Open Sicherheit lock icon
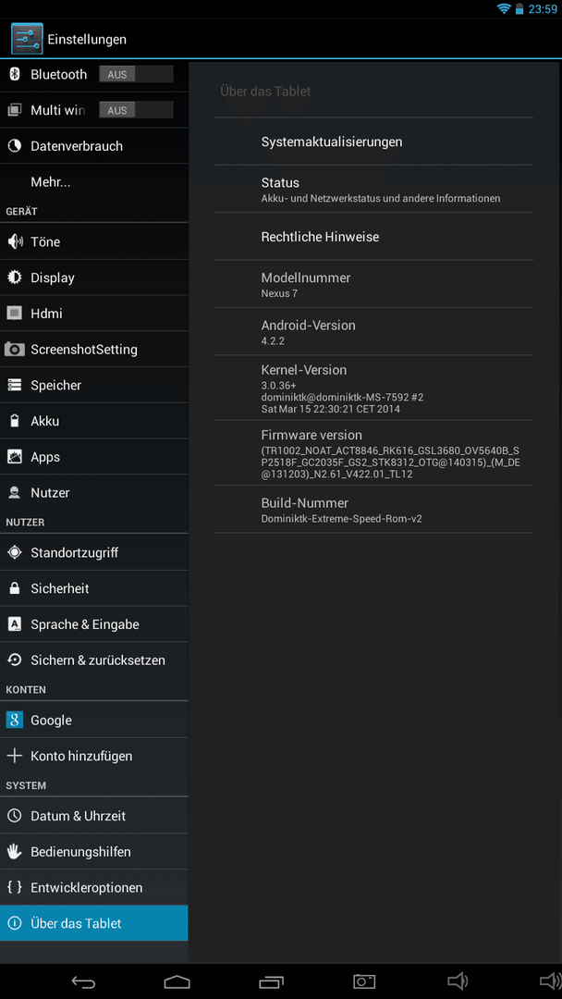562x999 pixels. click(14, 588)
